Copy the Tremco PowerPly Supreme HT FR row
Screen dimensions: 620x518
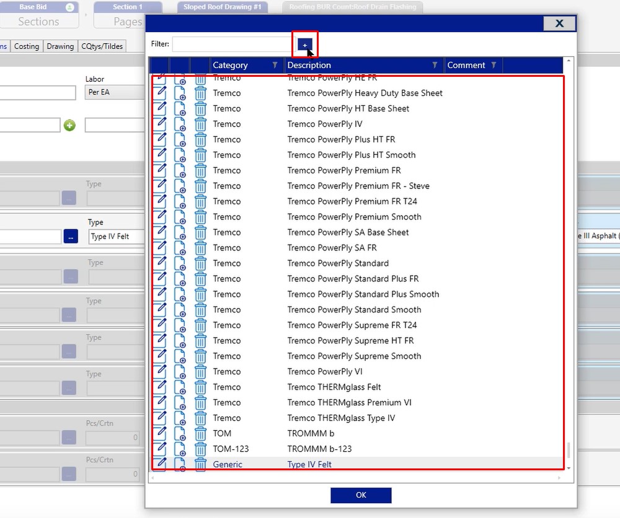pyautogui.click(x=180, y=341)
